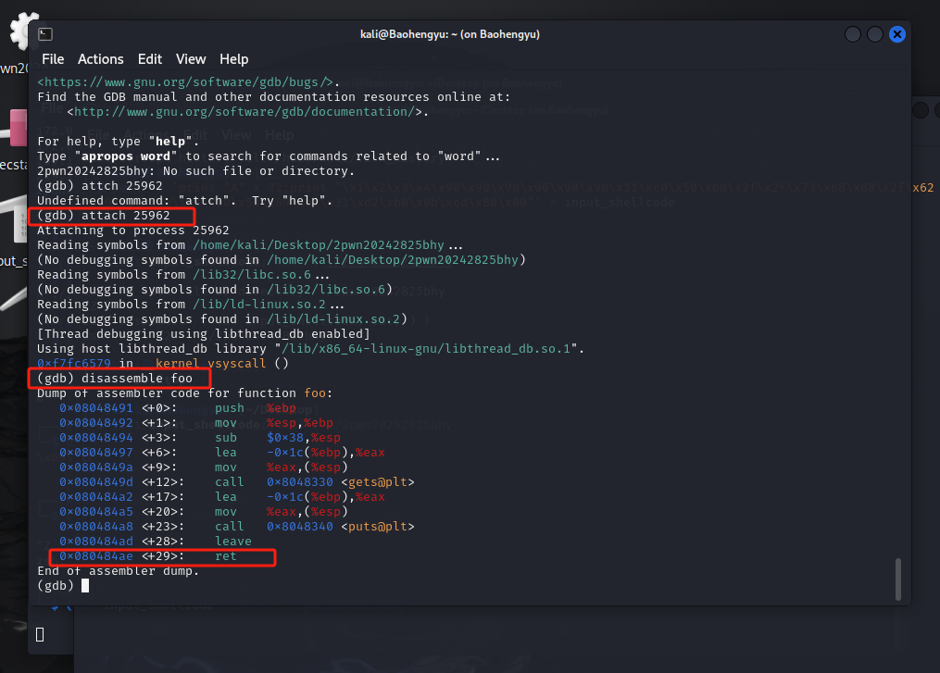The image size is (940, 673).
Task: Click the /home/kali/Desktop/2pwn20242825bhy path in "Reading symbols" line
Action: tap(319, 245)
